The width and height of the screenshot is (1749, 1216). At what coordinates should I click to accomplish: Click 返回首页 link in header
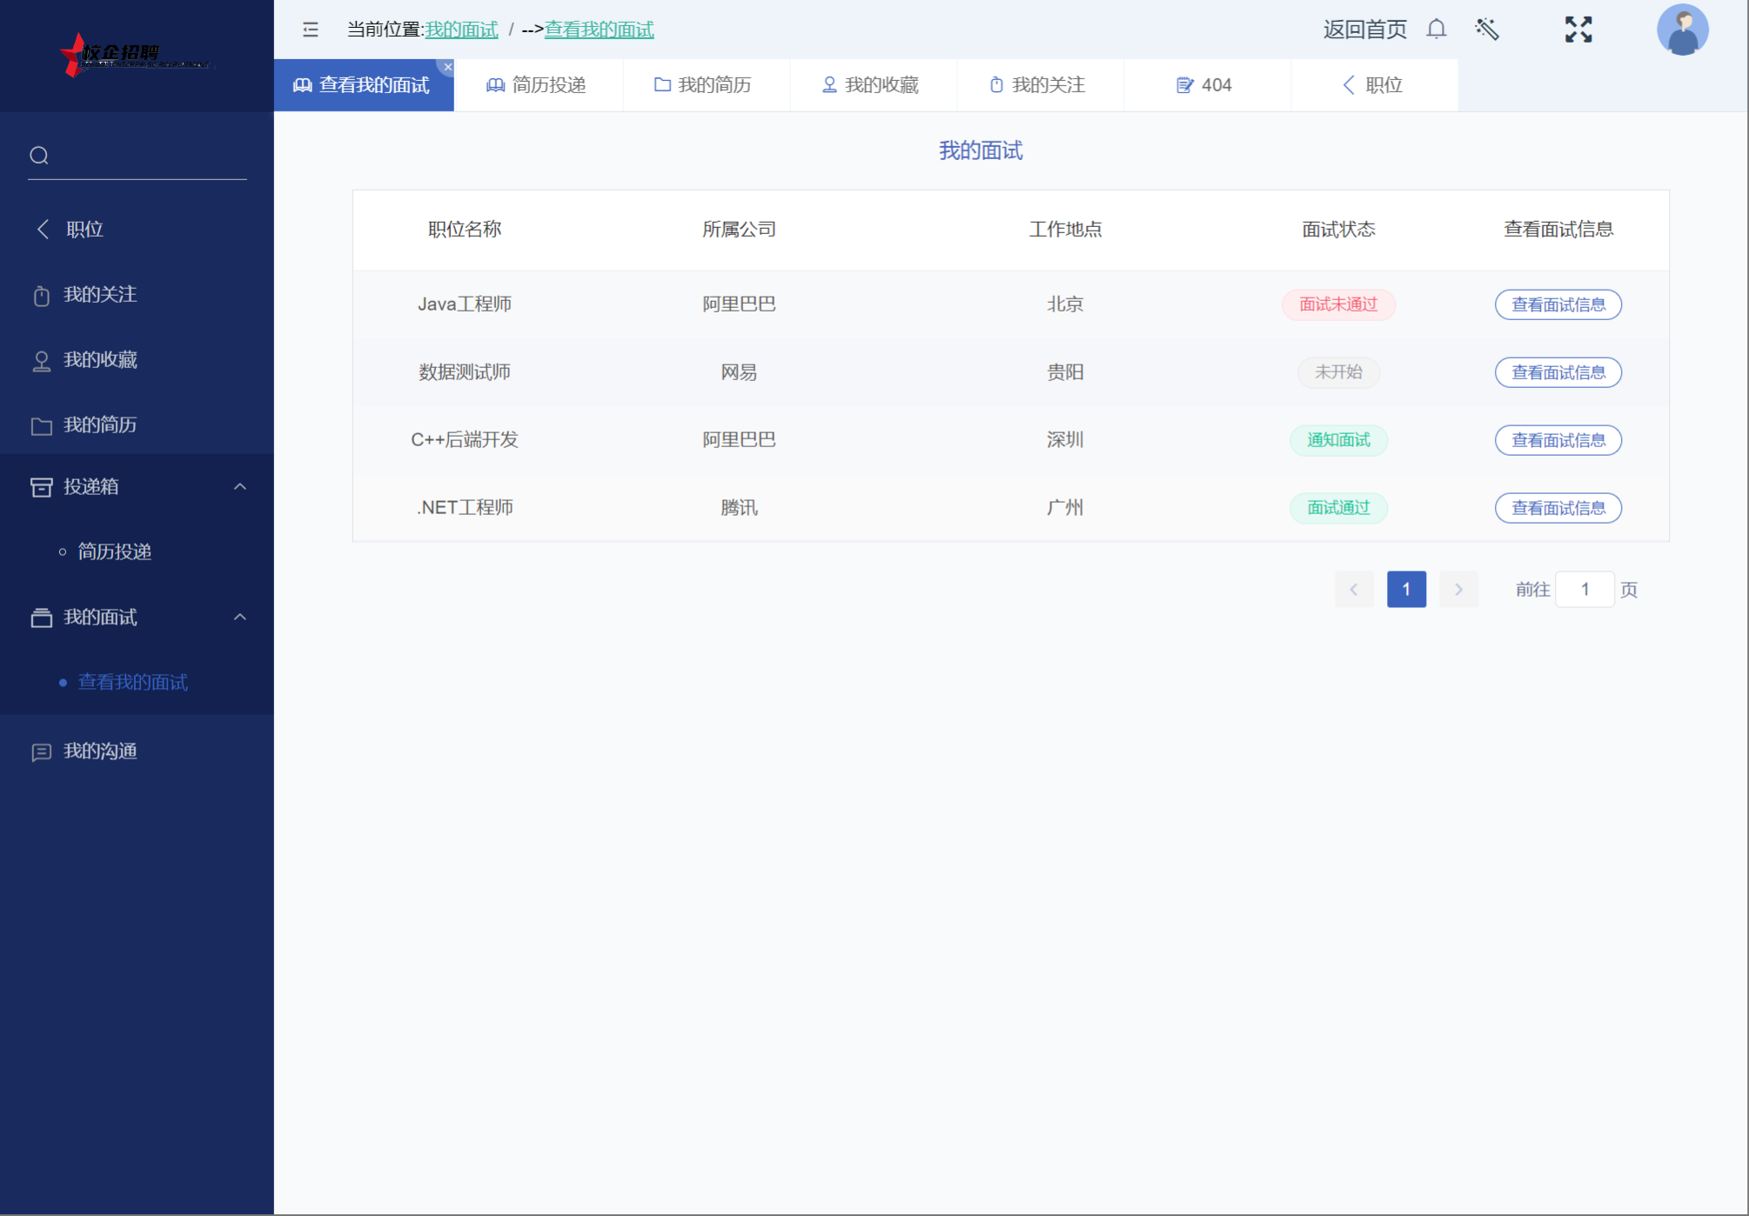point(1364,30)
